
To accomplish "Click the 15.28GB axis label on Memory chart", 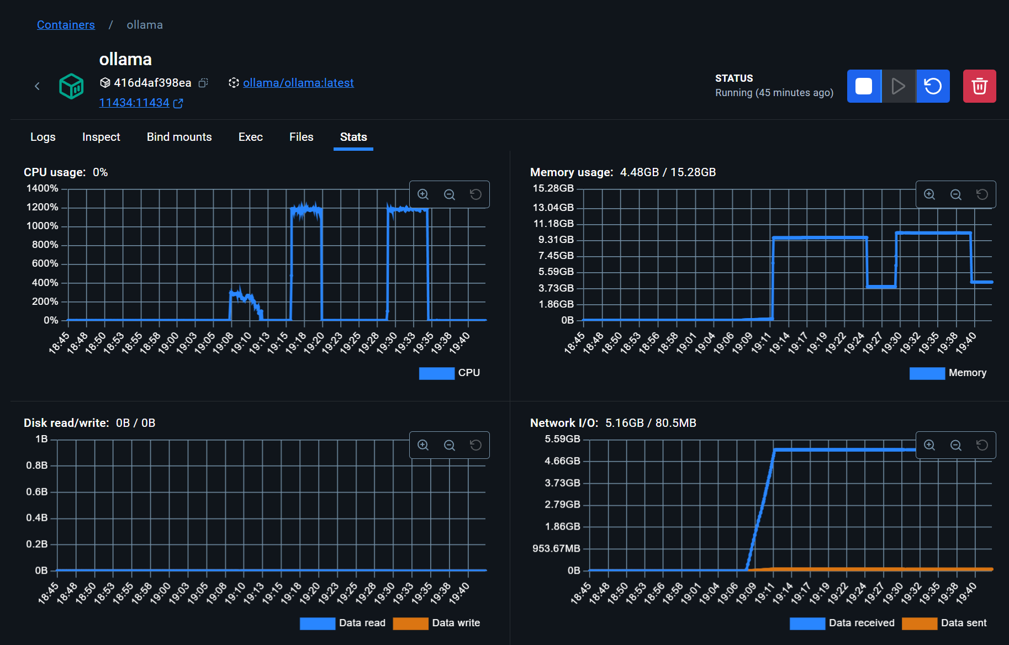I will click(553, 188).
